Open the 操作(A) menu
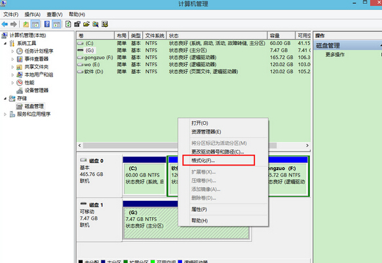382x263 pixels. 32,14
